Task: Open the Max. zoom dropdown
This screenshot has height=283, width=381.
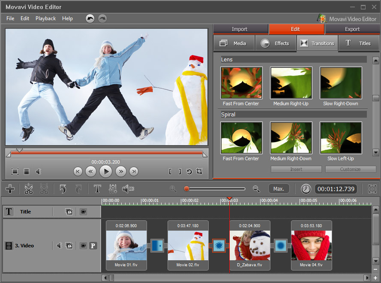Action: 279,189
